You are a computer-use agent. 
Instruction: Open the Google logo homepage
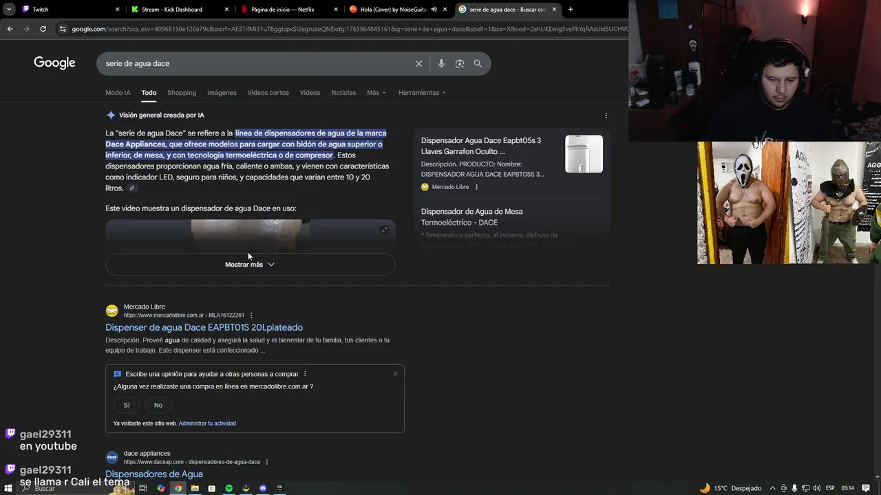coord(54,63)
